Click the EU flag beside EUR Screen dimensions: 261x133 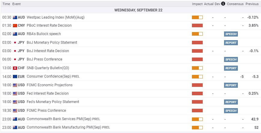[x=15, y=77]
